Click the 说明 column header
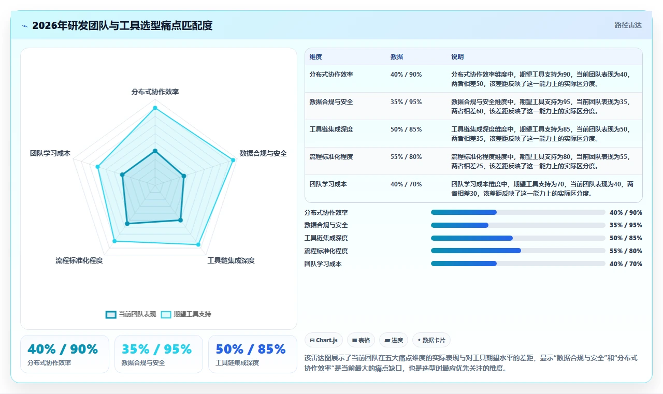This screenshot has width=663, height=394. click(457, 57)
